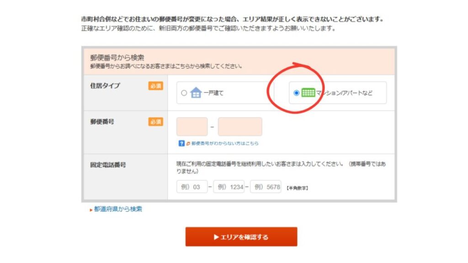
Task: Click the 【半角数字】 note text
Action: [x=297, y=188]
